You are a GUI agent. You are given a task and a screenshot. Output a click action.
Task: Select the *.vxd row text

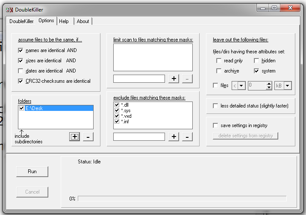126,116
